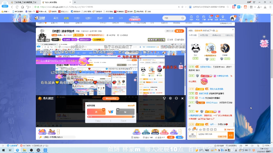
Task: Open the creator center icon in header
Action: (x=223, y=18)
